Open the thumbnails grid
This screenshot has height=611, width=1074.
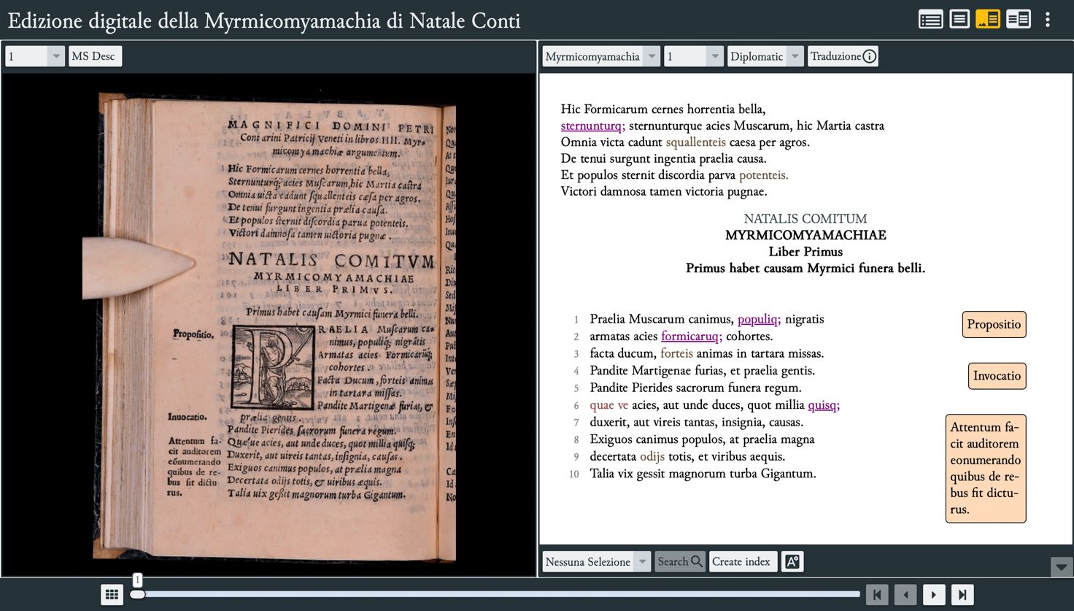click(112, 595)
